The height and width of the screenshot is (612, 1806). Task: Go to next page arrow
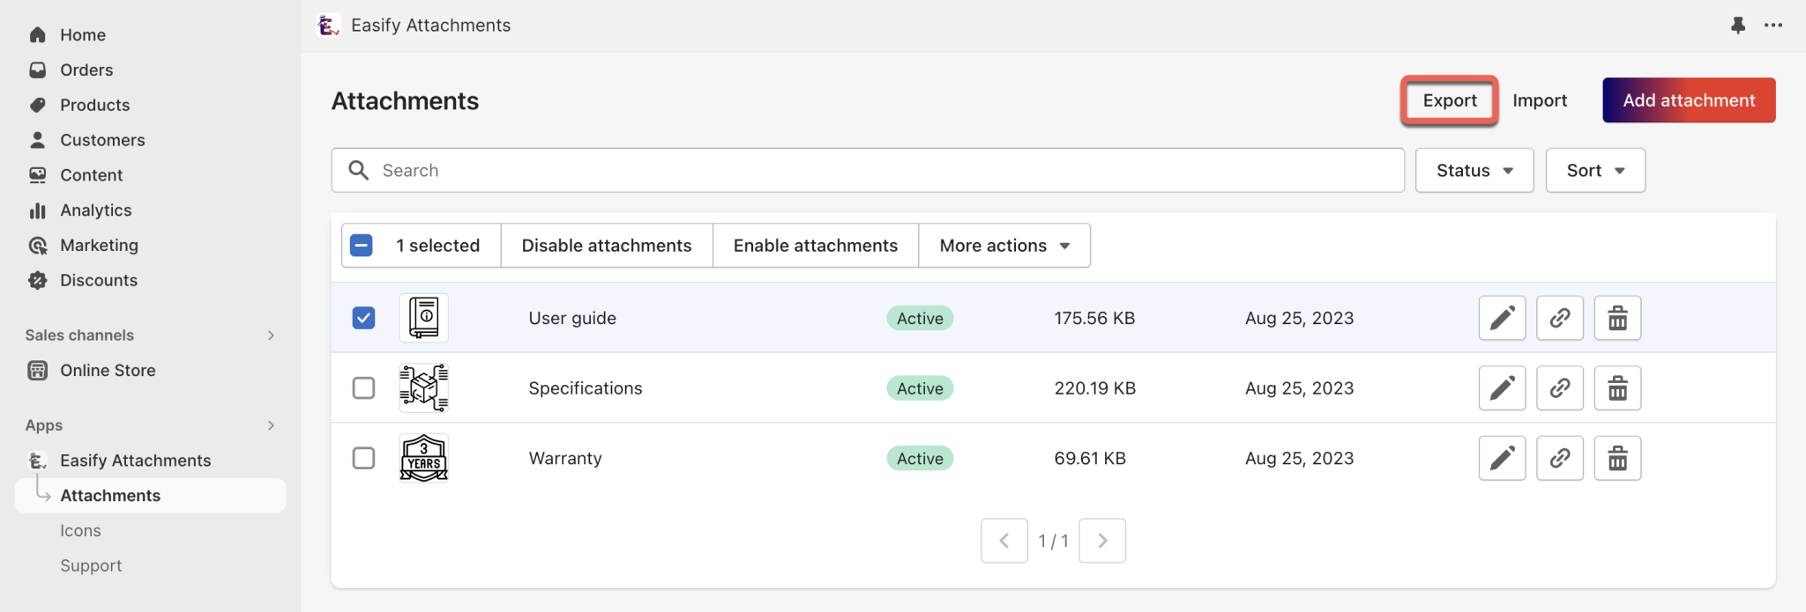tap(1102, 541)
